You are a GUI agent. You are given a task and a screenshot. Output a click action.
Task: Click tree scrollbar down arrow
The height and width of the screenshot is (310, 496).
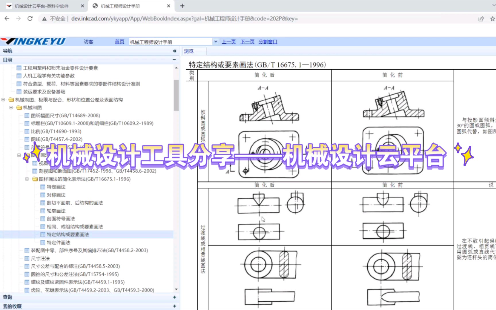pos(176,289)
